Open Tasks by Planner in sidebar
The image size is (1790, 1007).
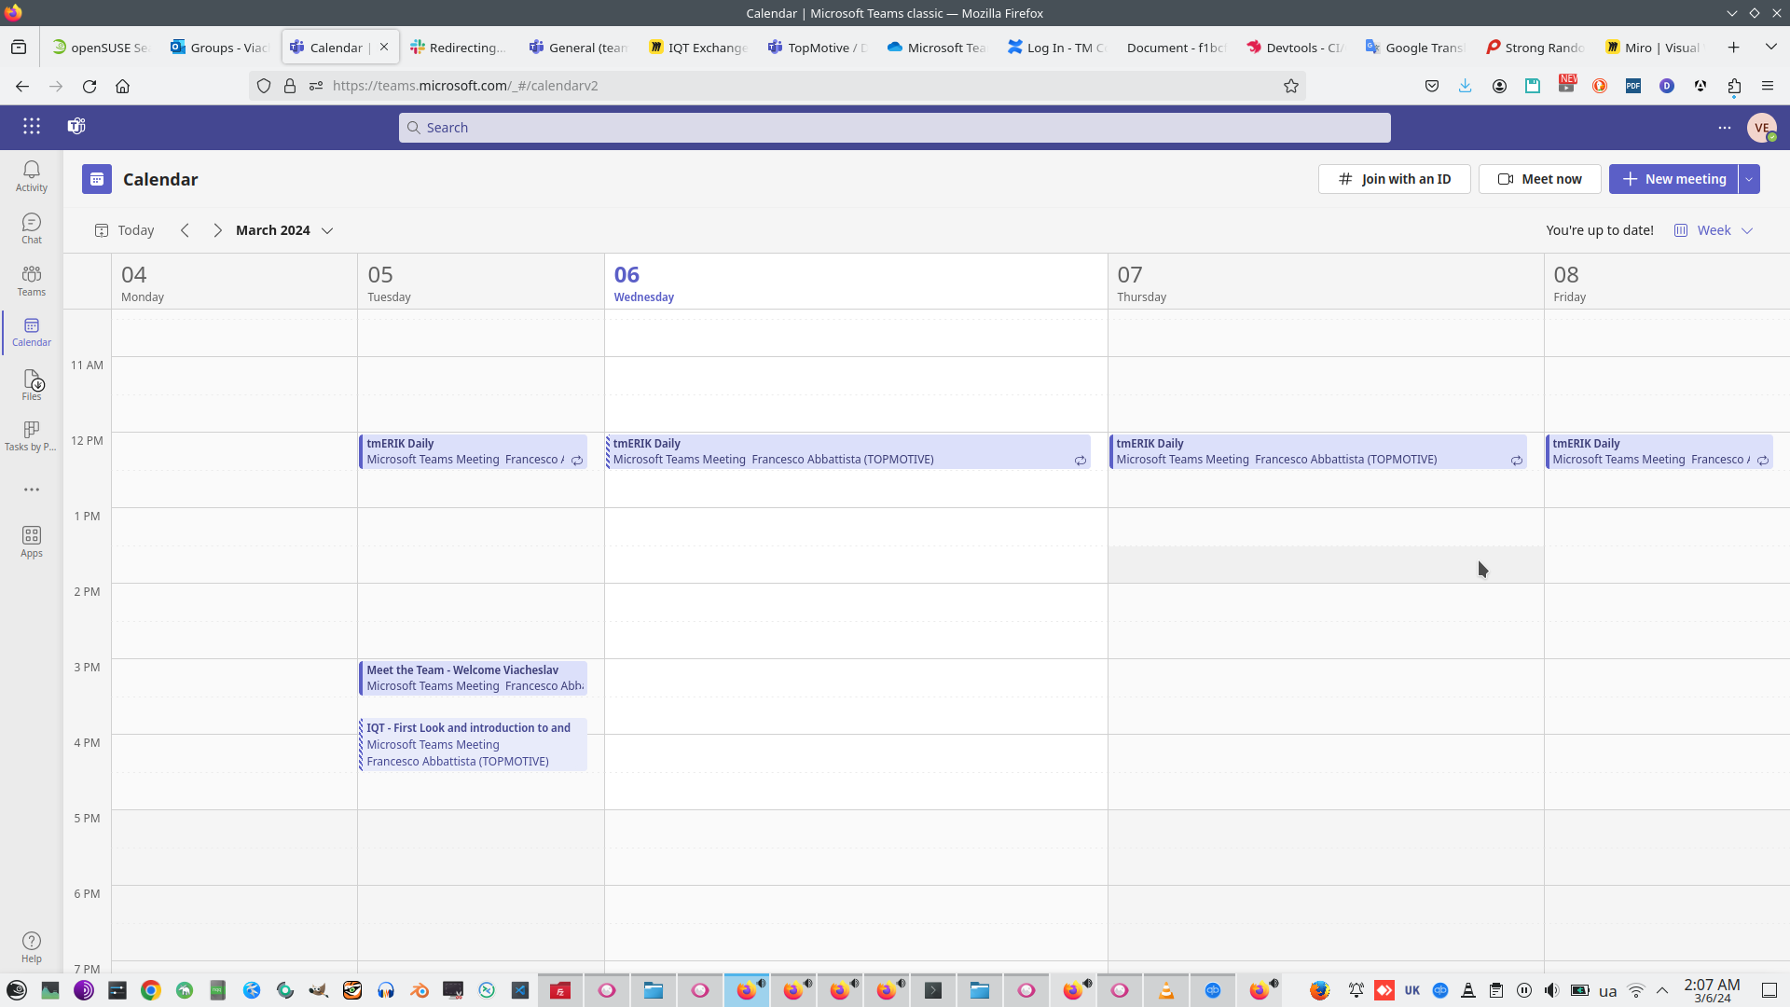click(32, 435)
